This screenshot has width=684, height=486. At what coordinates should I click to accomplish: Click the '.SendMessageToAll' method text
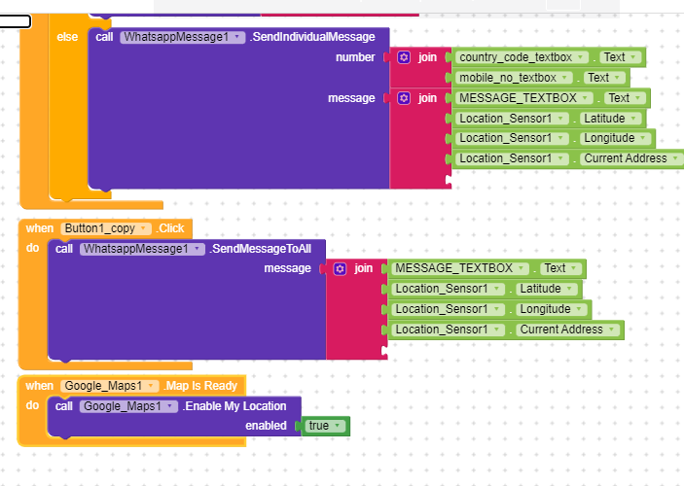261,249
